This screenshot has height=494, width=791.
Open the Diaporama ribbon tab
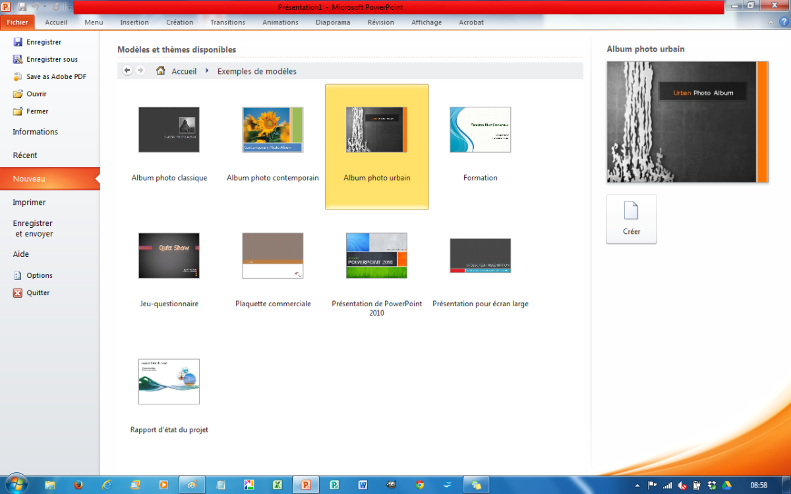(x=333, y=22)
